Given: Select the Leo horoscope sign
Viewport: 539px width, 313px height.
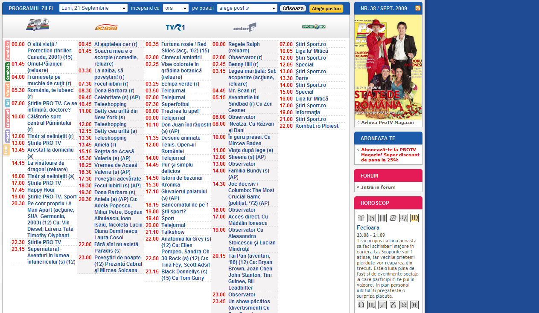Looking at the screenshot, I should [404, 218].
